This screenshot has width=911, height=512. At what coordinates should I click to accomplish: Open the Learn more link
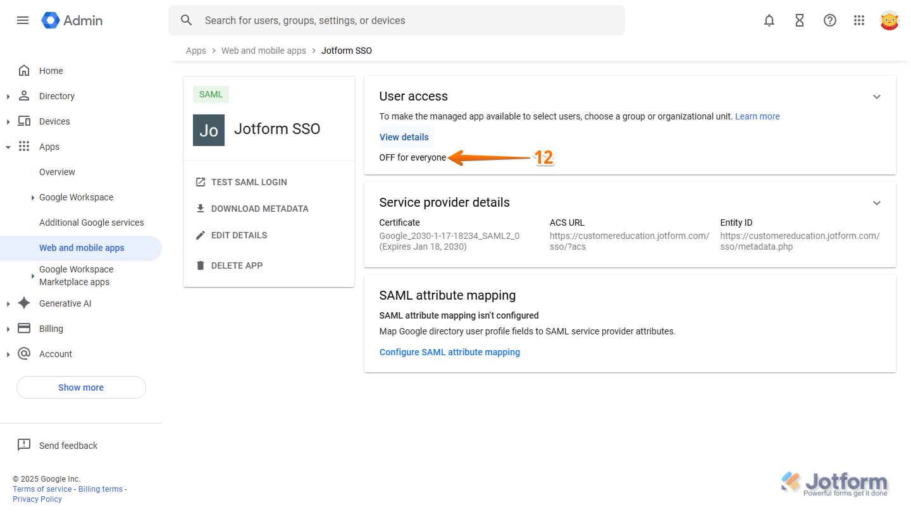[757, 116]
